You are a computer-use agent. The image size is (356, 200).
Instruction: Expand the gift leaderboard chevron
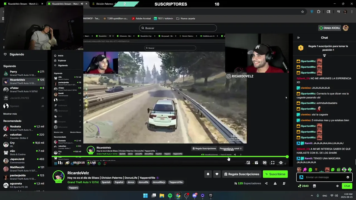point(324,56)
